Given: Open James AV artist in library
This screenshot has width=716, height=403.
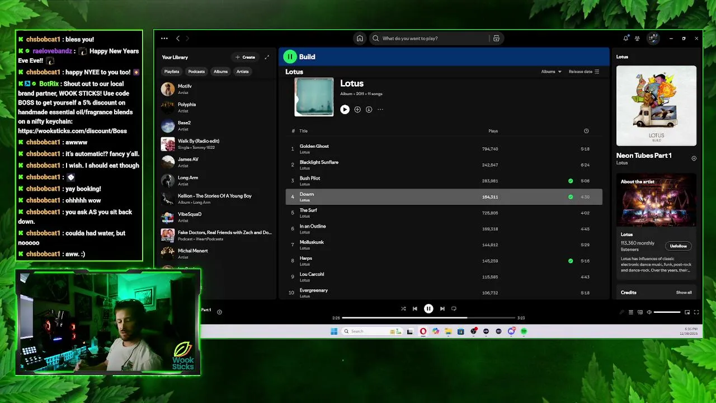Looking at the screenshot, I should tap(216, 162).
